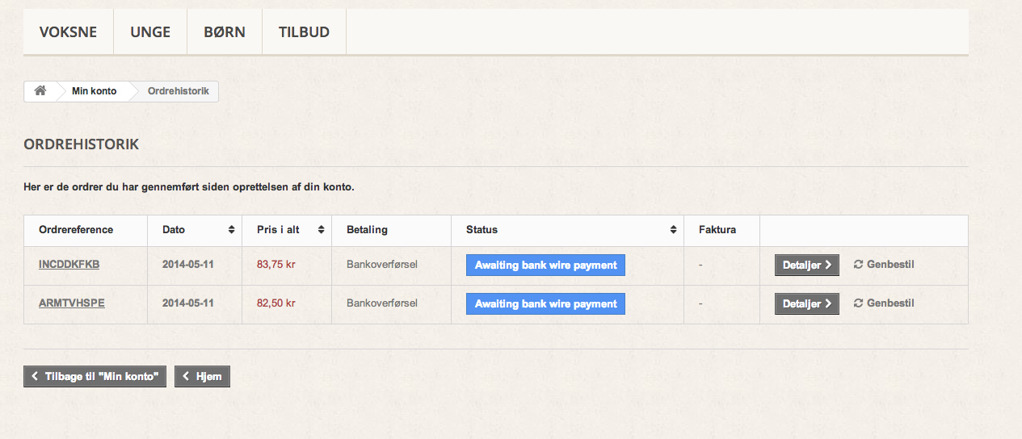Open Min konto breadcrumb link
This screenshot has width=1022, height=439.
click(x=94, y=91)
